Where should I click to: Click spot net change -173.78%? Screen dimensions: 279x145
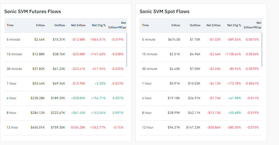tap(234, 83)
